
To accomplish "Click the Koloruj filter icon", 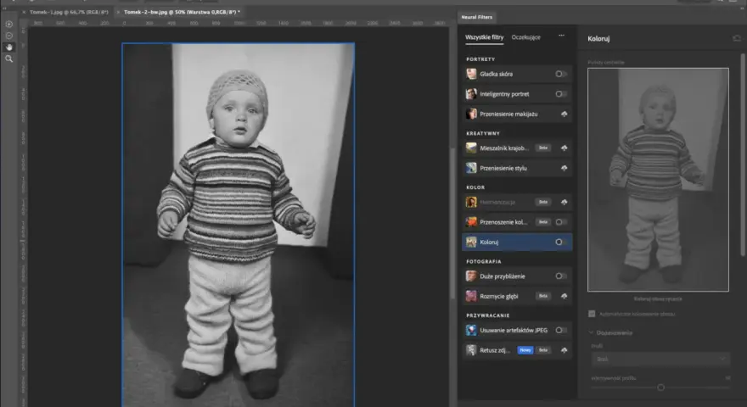I will tap(471, 242).
